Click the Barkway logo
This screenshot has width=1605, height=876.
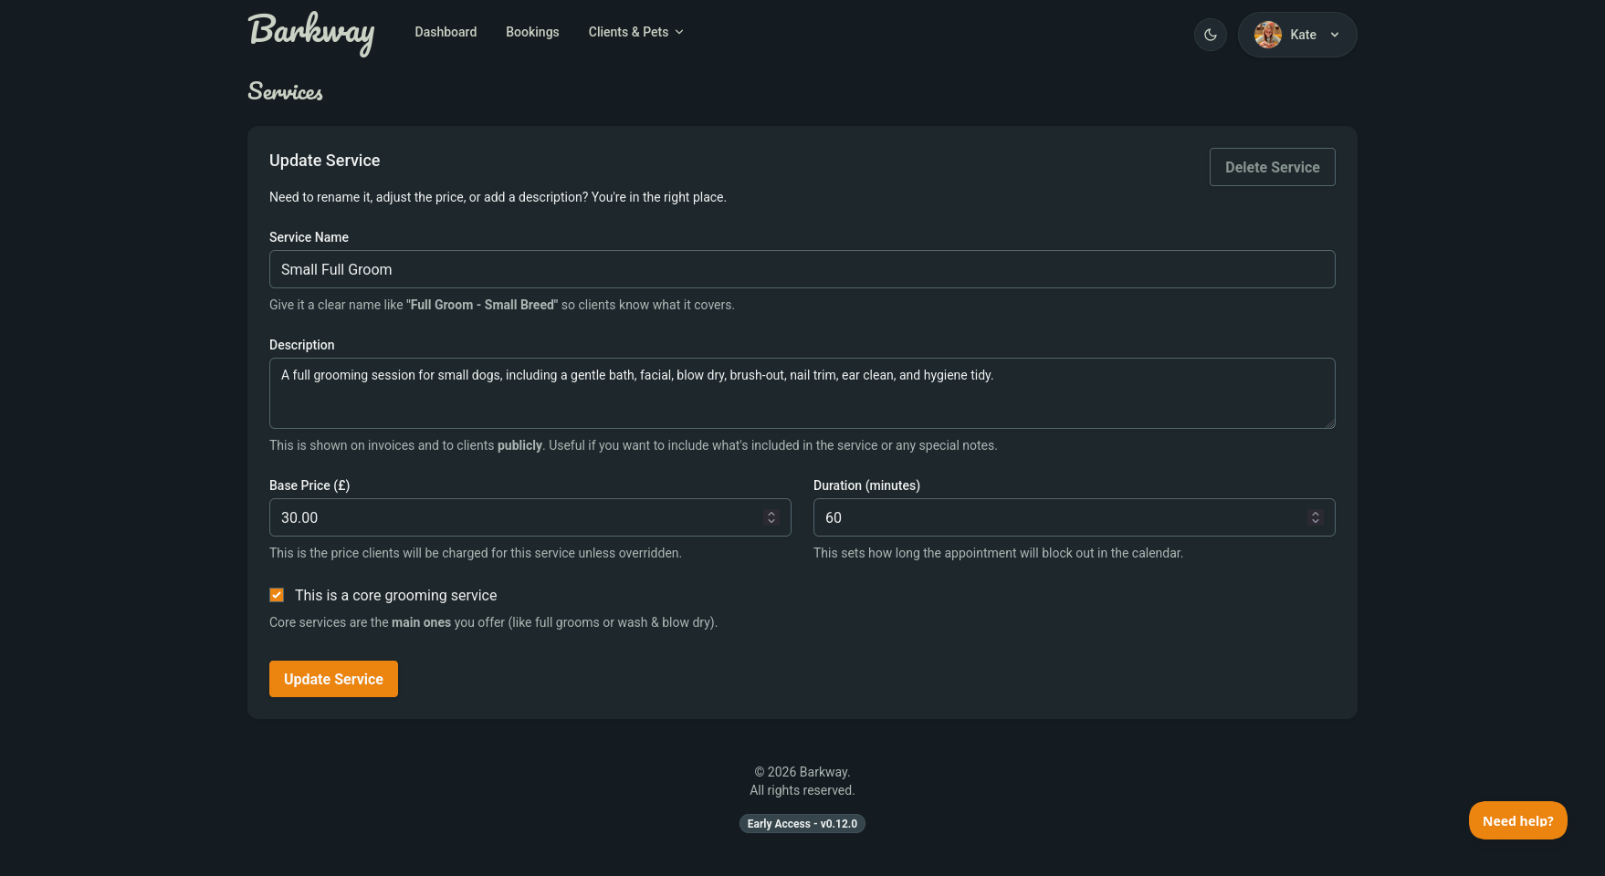pos(311,33)
